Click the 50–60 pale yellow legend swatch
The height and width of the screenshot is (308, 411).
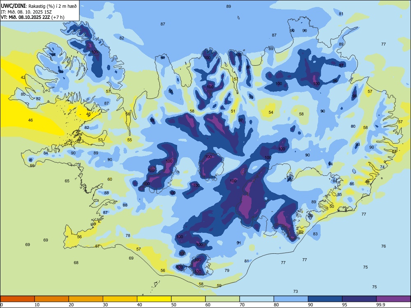188,299
